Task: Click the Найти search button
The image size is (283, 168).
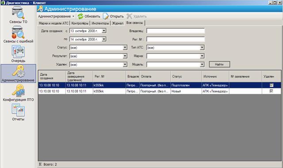Action: (219, 64)
